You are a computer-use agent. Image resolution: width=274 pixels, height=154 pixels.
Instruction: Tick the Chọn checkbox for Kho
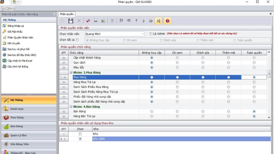[x=80, y=134]
